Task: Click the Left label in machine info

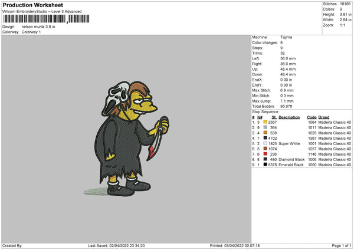Action: click(x=255, y=58)
